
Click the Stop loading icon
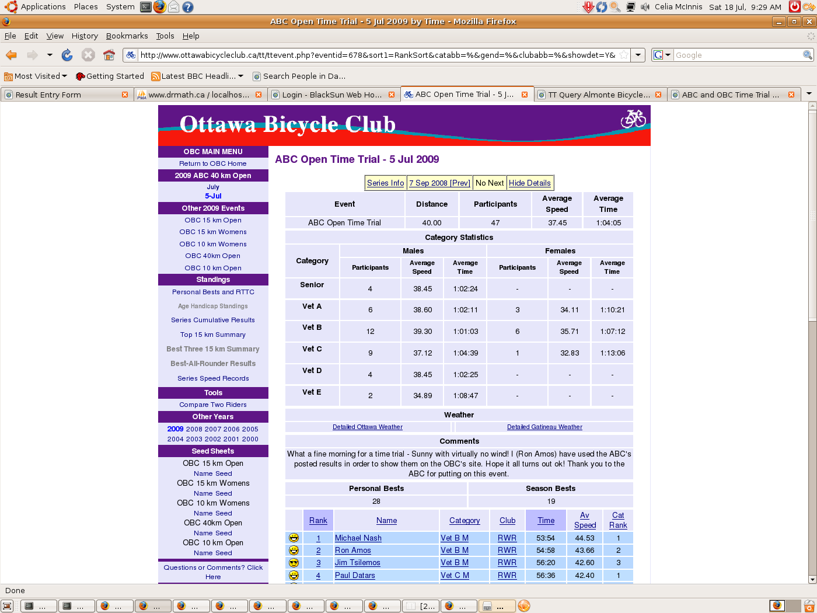point(88,55)
